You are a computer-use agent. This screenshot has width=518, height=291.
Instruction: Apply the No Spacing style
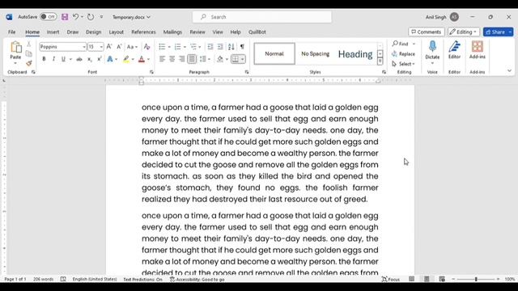click(x=315, y=53)
